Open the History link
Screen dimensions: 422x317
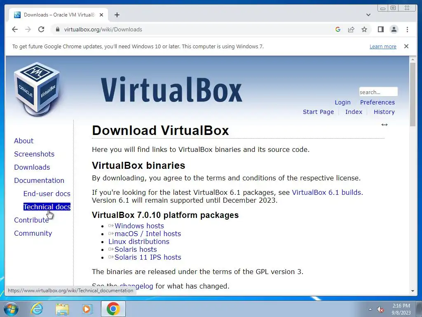(384, 112)
